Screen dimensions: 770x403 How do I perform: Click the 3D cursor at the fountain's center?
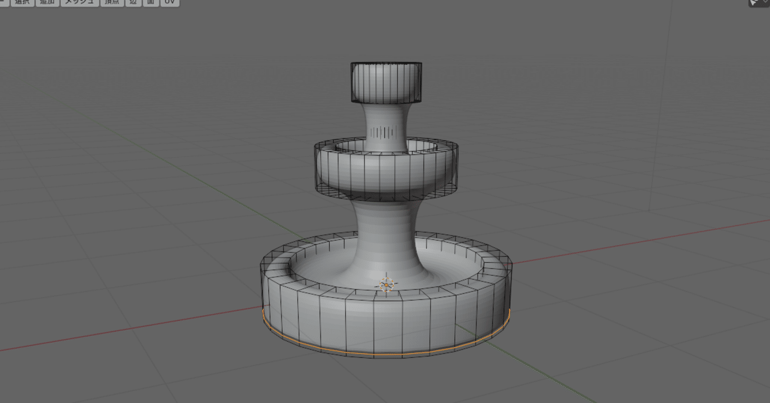coord(385,284)
